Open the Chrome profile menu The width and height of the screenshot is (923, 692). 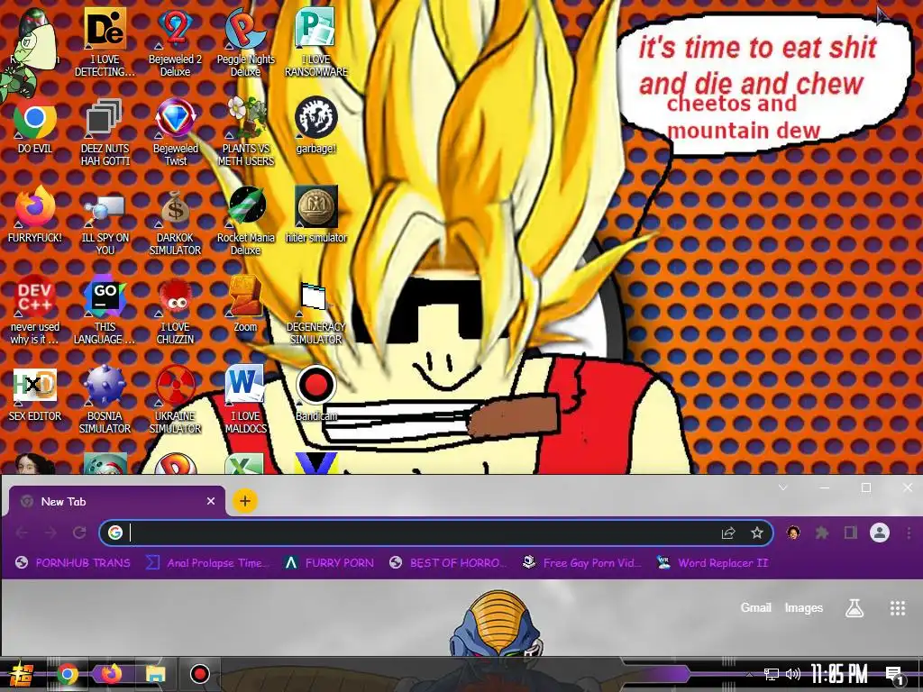880,533
